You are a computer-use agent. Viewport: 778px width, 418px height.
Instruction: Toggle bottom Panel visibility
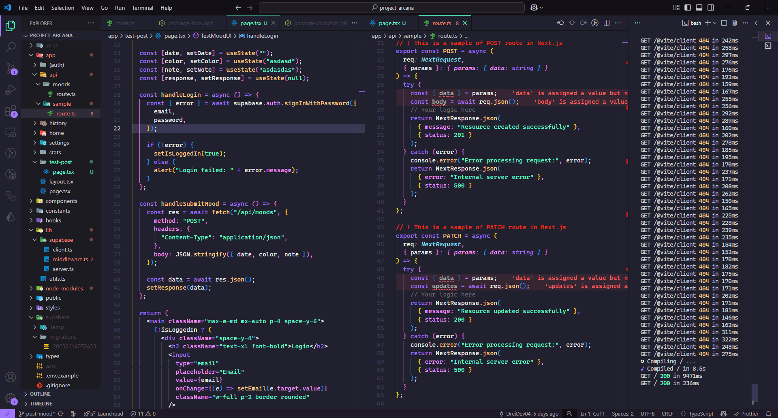pos(699,8)
